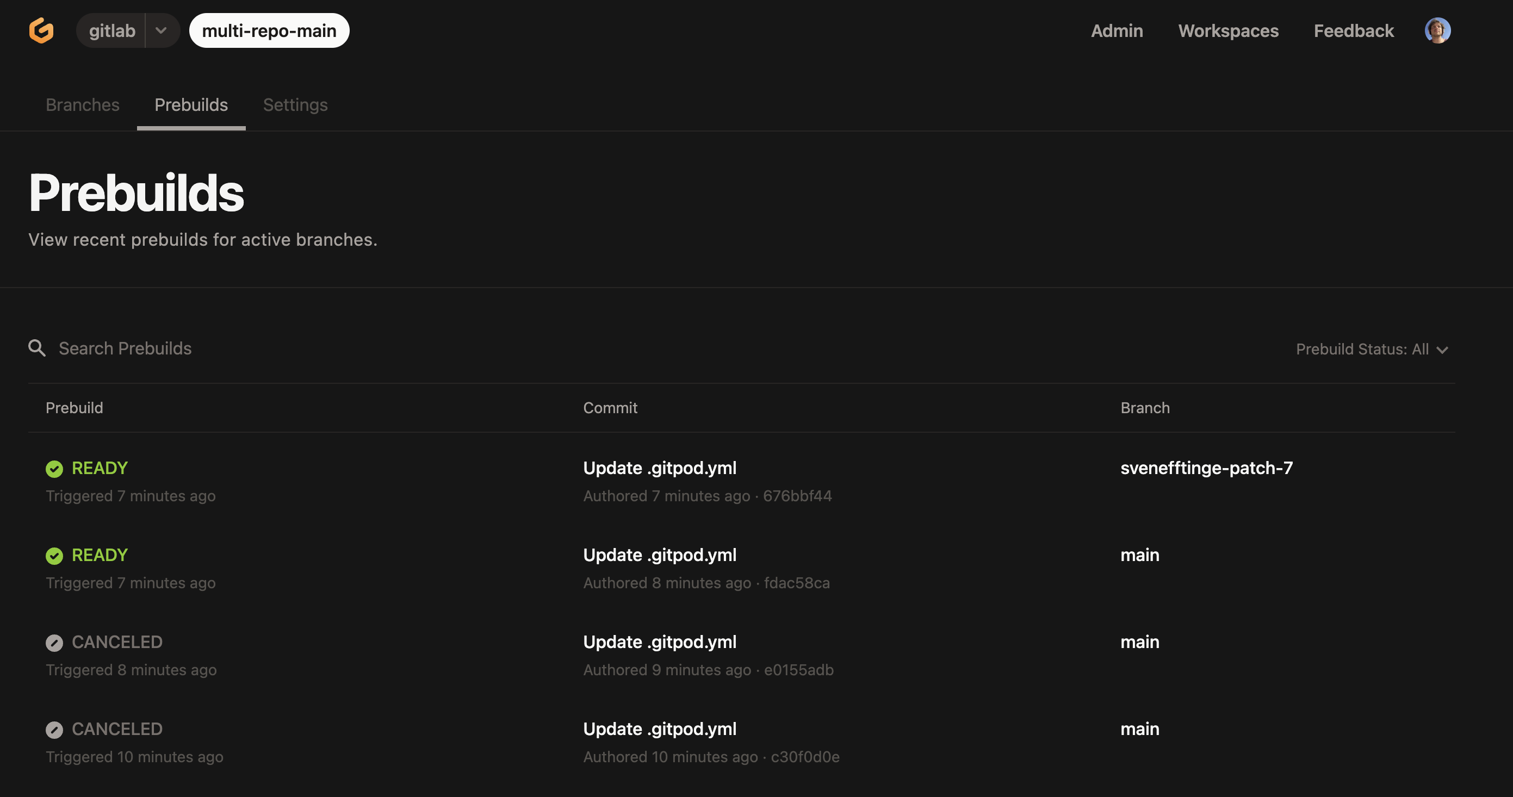This screenshot has height=797, width=1513.
Task: Open the READY prebuild for svenefftinge-patch-7
Action: coord(100,468)
